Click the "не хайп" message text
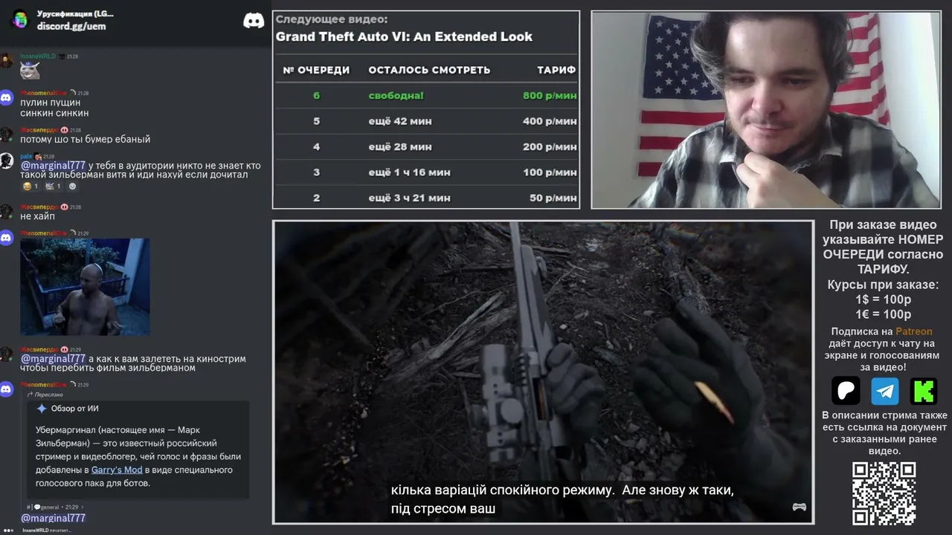952x535 pixels. [x=37, y=216]
